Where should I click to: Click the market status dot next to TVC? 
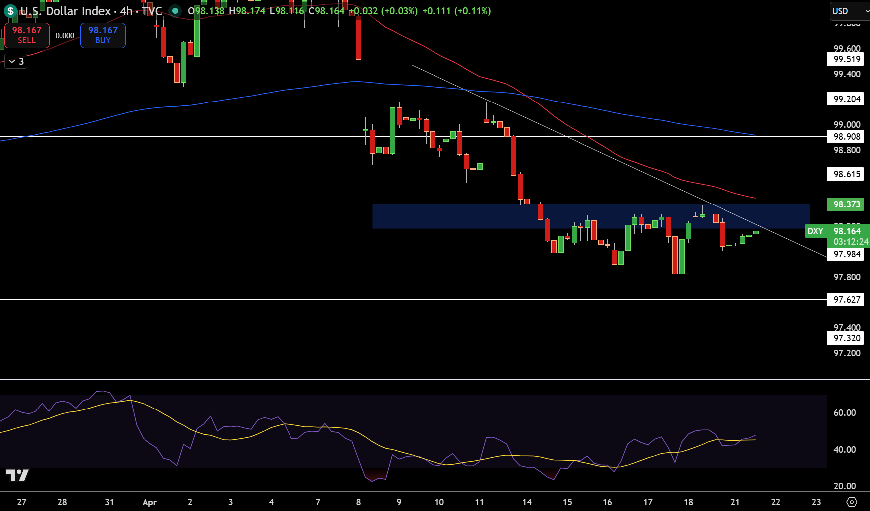point(175,11)
